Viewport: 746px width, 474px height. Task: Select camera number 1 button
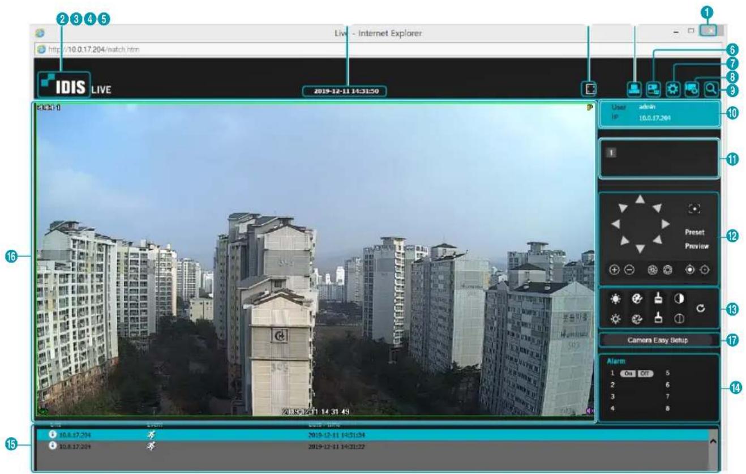coord(612,152)
